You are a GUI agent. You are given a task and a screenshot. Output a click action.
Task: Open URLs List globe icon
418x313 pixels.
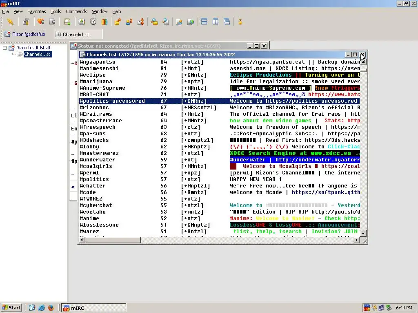(191, 22)
